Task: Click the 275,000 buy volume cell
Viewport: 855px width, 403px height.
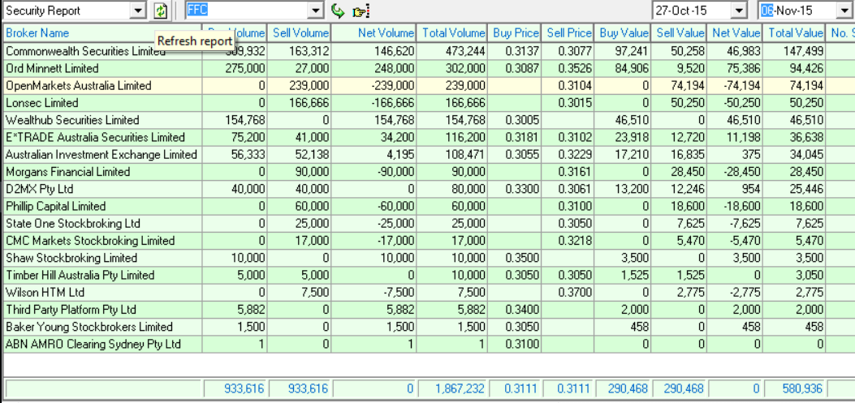Action: (235, 69)
